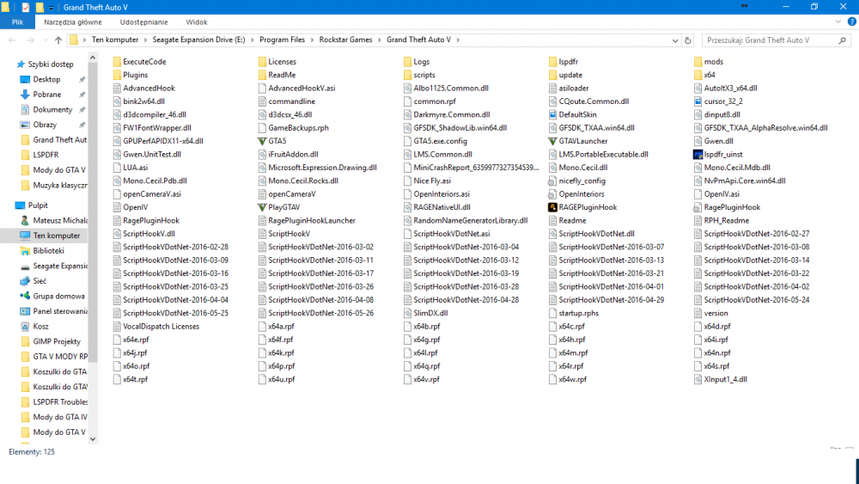Open Pobrane in the sidebar
Screen dimensions: 859x484
tap(47, 95)
